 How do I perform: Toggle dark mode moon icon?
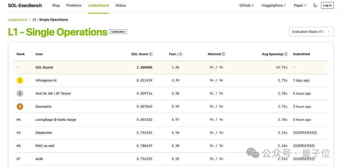tap(315, 5)
